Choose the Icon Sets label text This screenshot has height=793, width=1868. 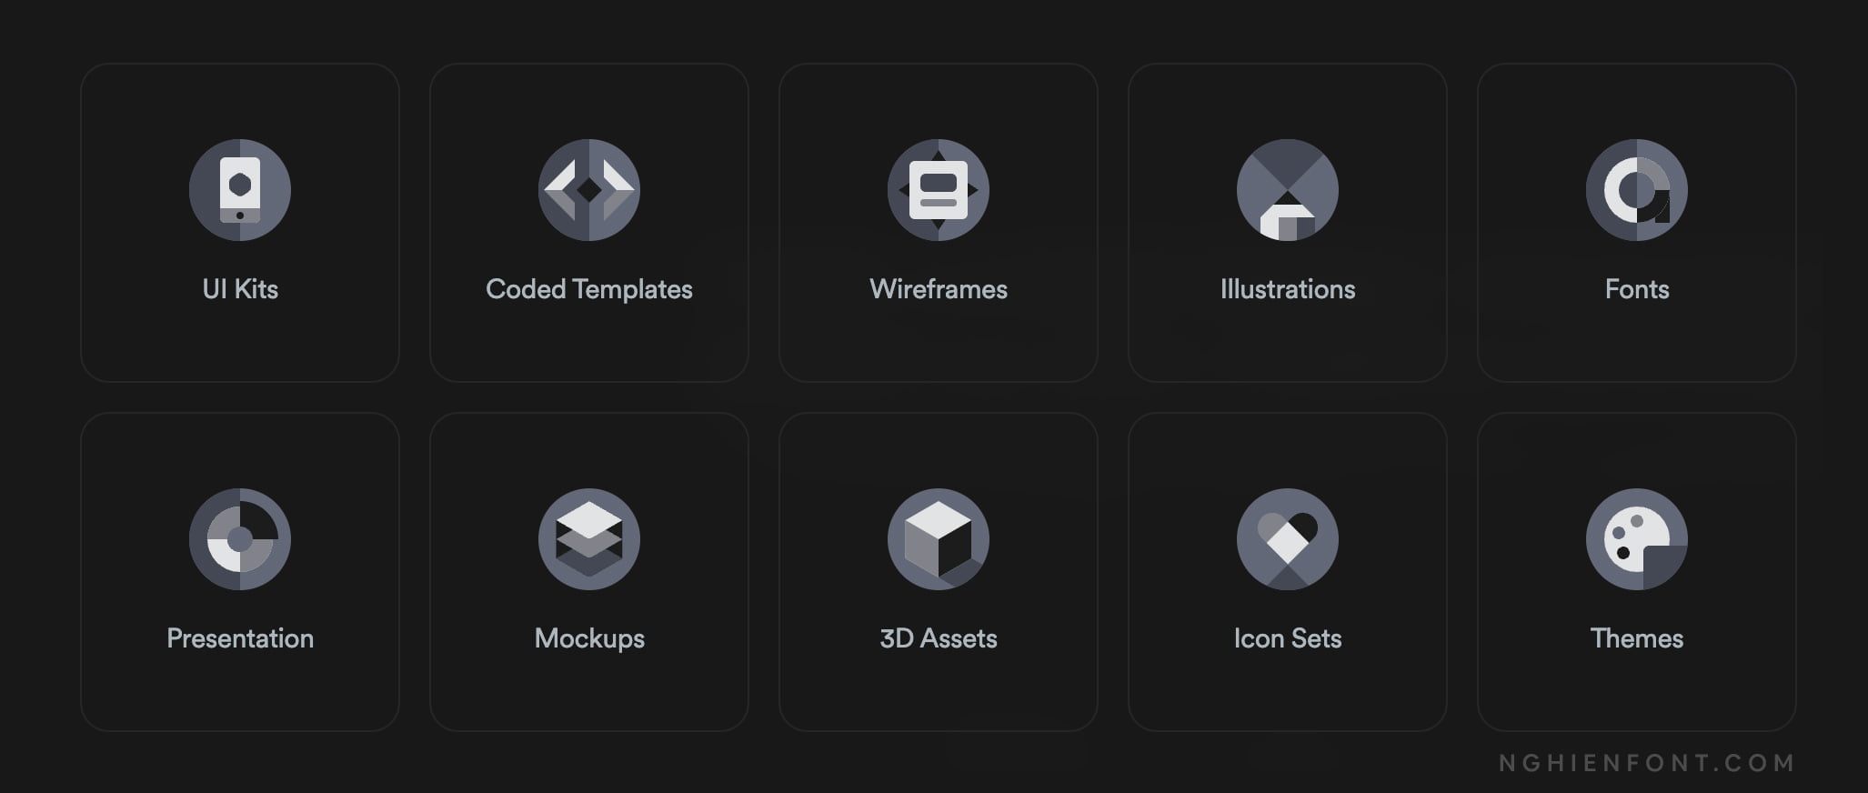click(x=1288, y=638)
